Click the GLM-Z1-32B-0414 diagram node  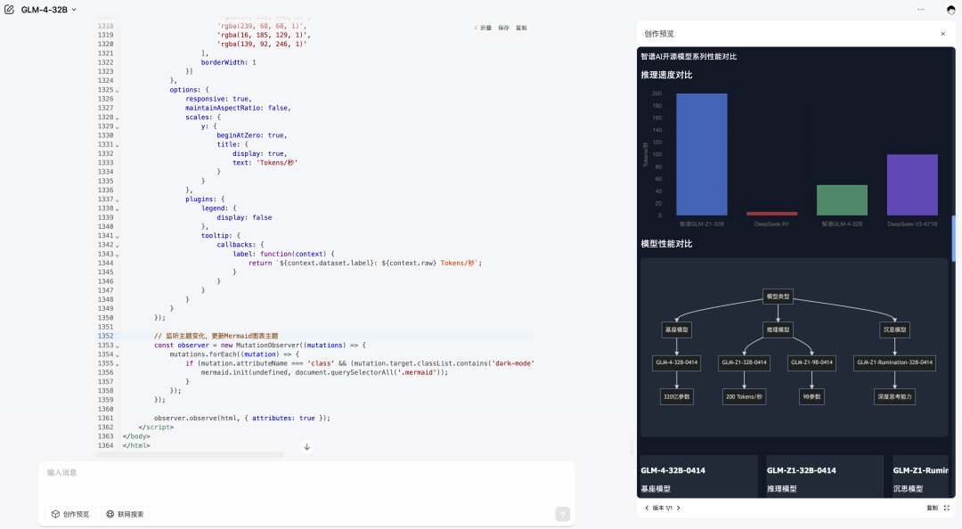[744, 362]
